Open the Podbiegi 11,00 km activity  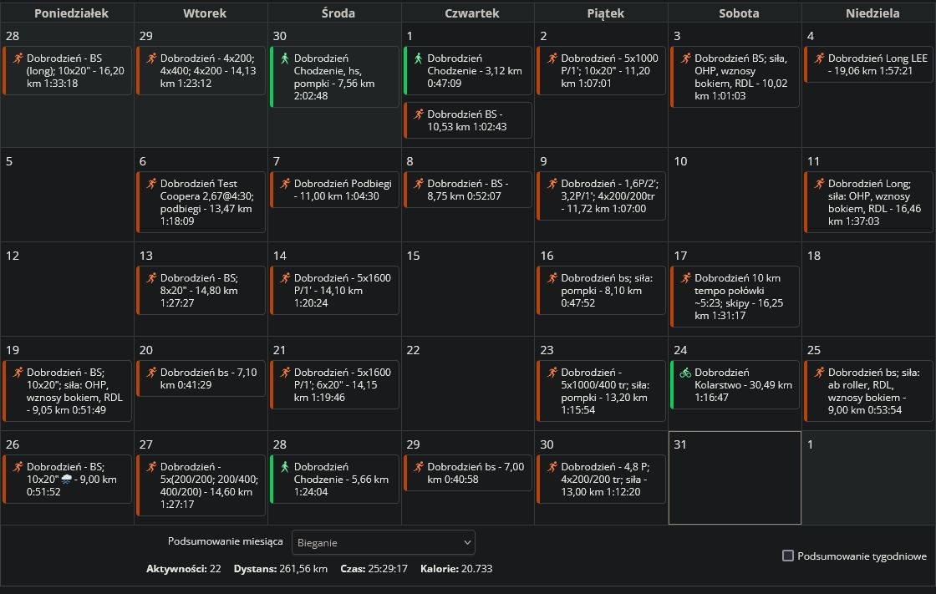[334, 190]
